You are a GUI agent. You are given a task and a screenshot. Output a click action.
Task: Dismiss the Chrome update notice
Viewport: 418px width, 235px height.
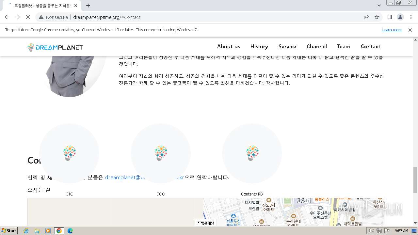[410, 30]
